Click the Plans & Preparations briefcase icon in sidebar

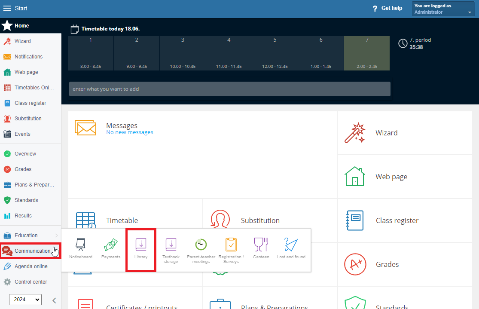7,185
